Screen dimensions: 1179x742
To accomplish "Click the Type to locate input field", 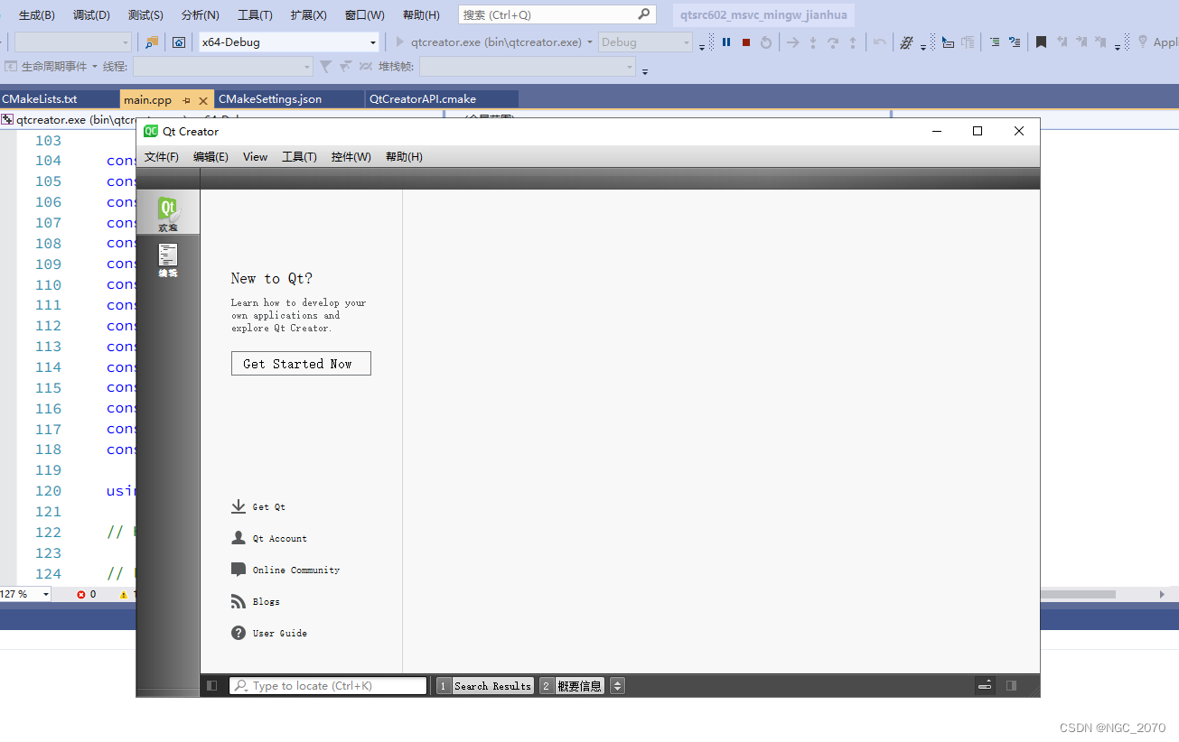I will point(328,685).
